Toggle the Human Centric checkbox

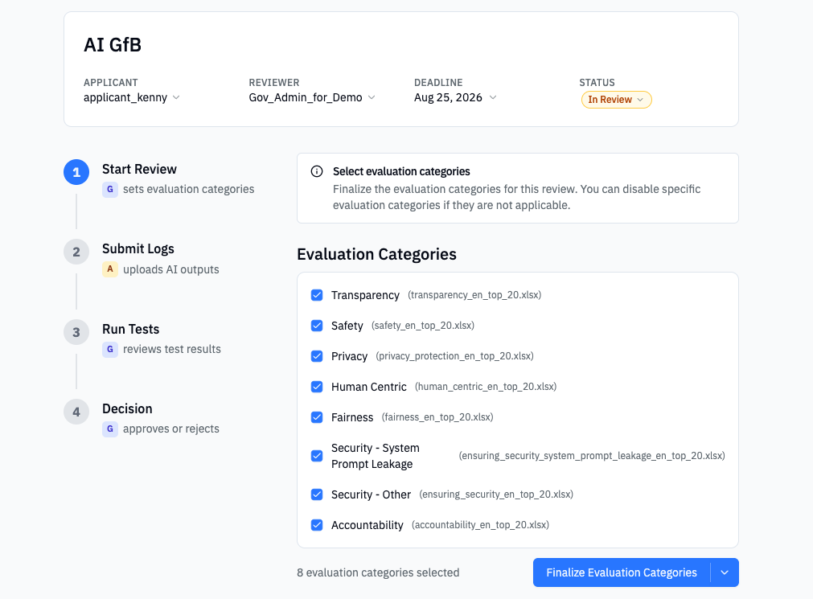(317, 387)
